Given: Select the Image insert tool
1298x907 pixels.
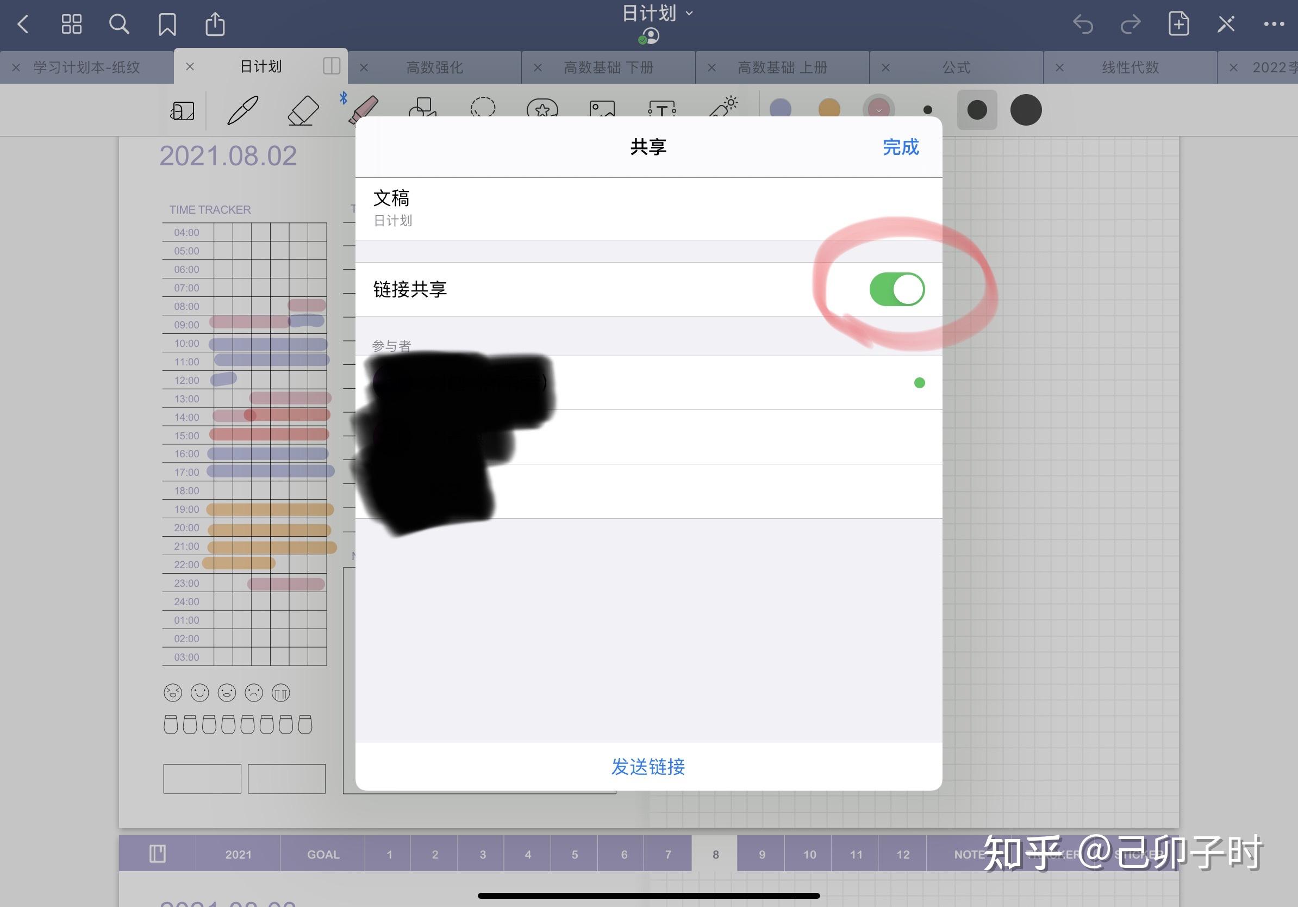Looking at the screenshot, I should (602, 108).
